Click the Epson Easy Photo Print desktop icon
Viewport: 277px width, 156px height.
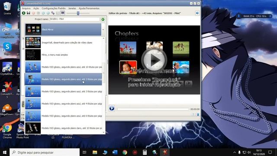pos(22,131)
